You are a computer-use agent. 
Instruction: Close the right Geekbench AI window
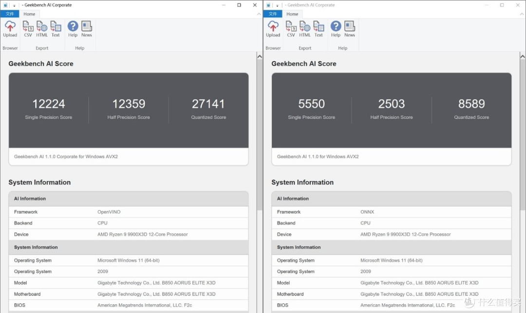coord(518,5)
